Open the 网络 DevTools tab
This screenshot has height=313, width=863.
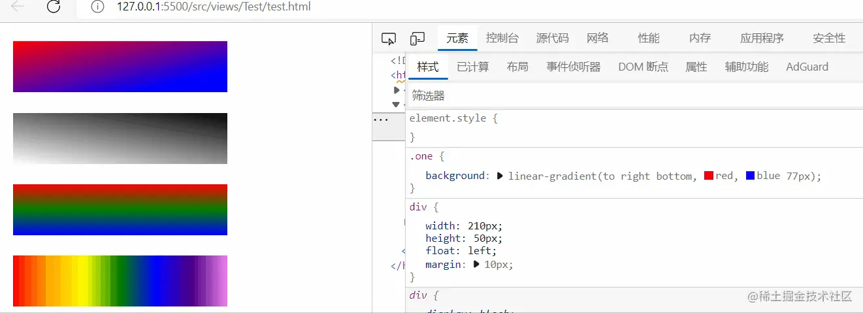point(598,39)
